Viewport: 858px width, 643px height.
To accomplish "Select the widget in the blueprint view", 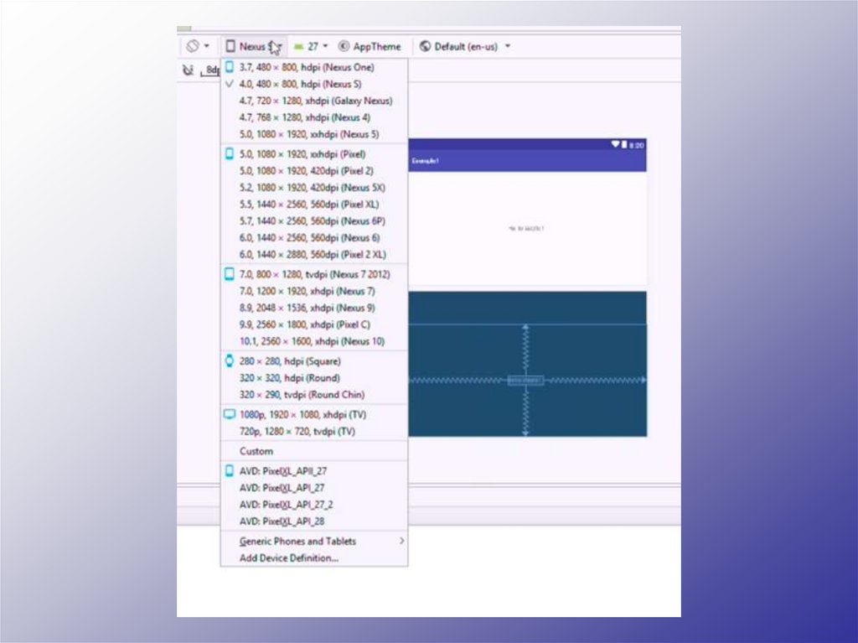I will click(x=525, y=380).
